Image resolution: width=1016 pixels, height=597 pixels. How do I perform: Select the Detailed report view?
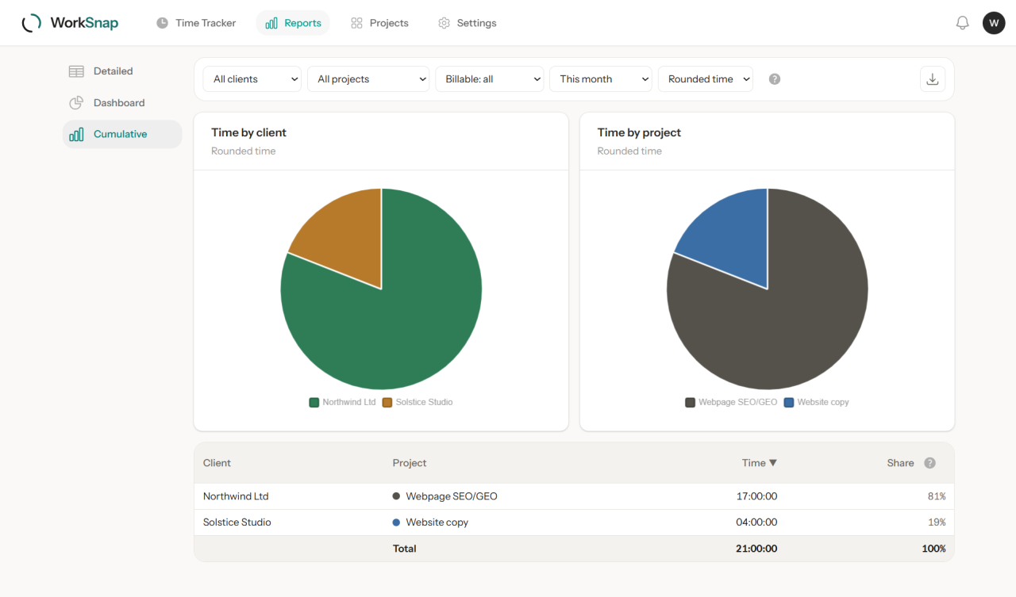coord(122,71)
